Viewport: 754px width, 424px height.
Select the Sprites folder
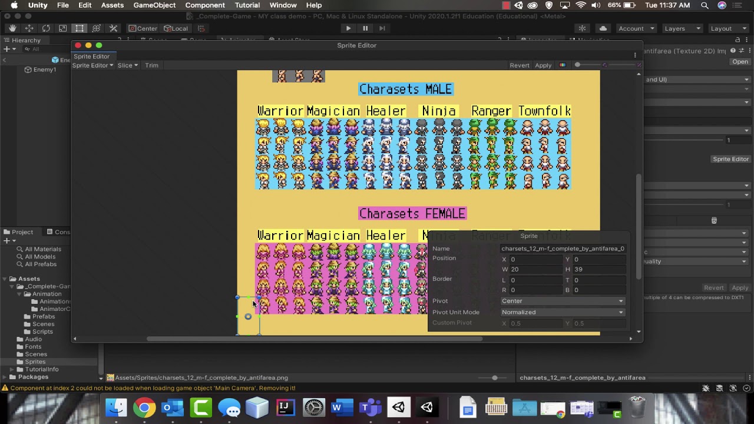(35, 362)
